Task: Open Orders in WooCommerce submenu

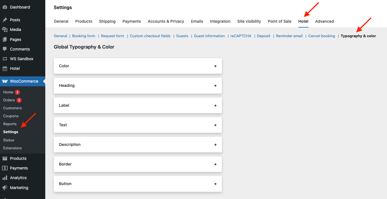Action: [9, 100]
